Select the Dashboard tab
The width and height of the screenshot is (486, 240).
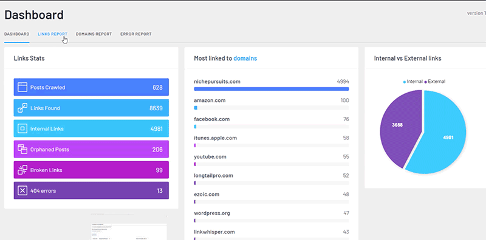coord(17,34)
